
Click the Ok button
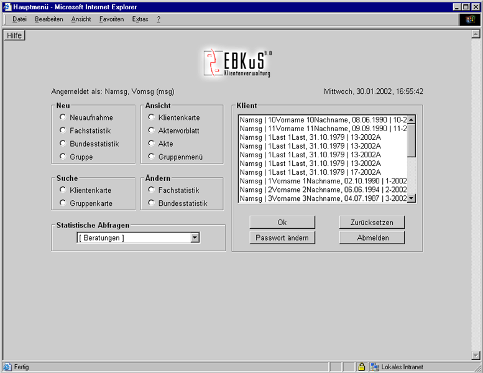coord(282,223)
